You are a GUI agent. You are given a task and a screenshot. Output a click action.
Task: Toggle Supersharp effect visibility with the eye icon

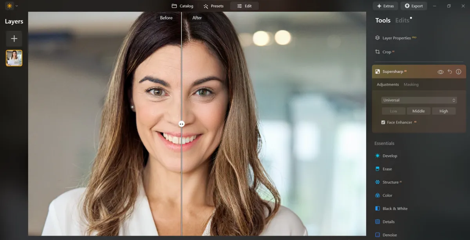point(440,72)
